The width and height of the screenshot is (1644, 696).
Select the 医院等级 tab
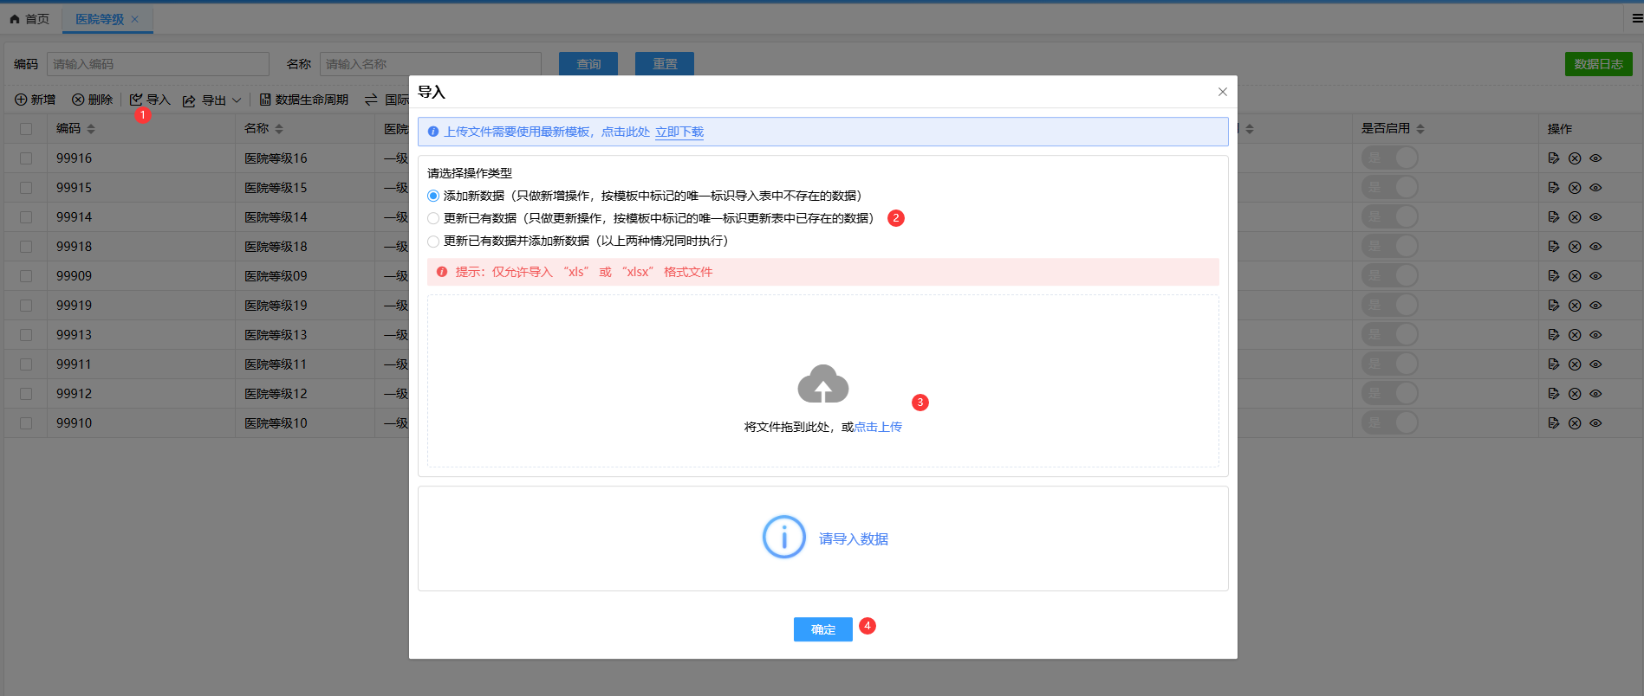(100, 19)
